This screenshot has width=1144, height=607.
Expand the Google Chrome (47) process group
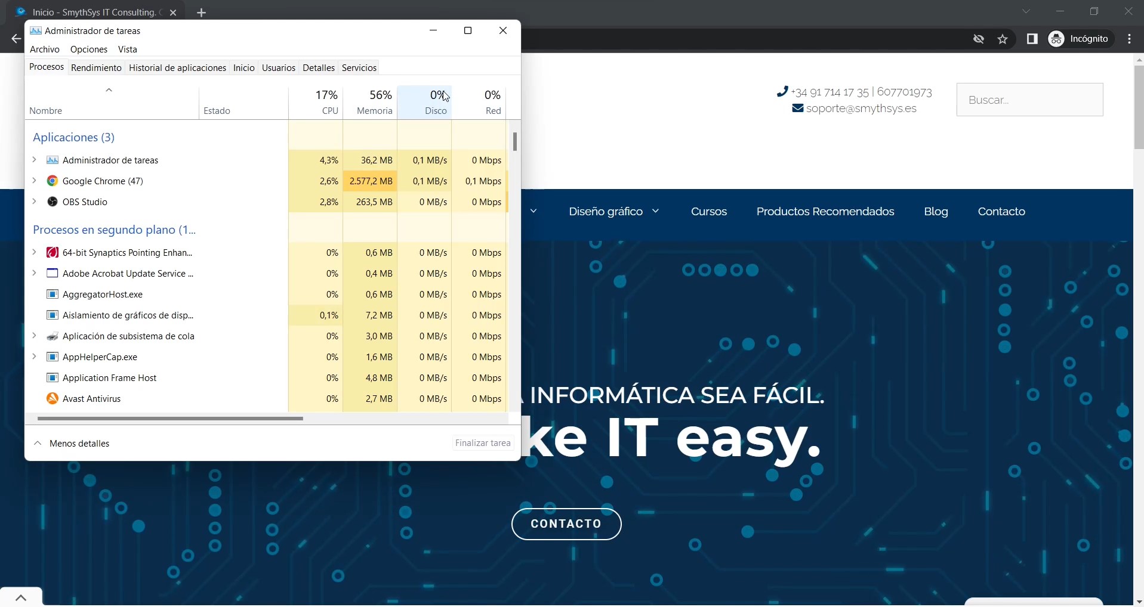(x=34, y=181)
